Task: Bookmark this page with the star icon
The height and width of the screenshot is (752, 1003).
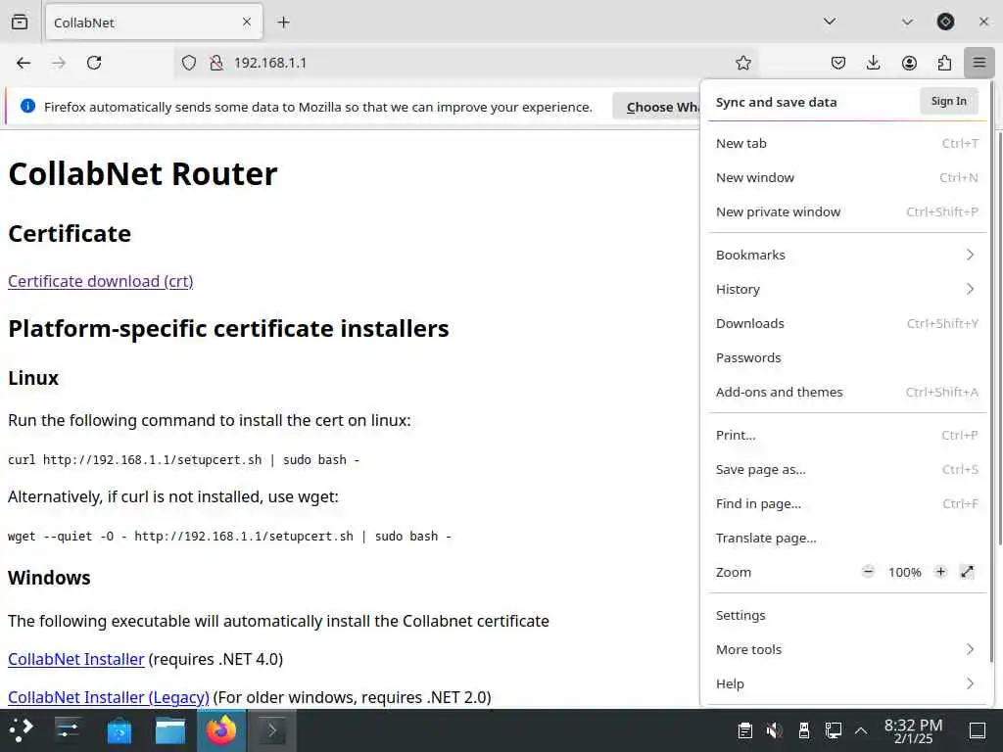Action: click(742, 63)
